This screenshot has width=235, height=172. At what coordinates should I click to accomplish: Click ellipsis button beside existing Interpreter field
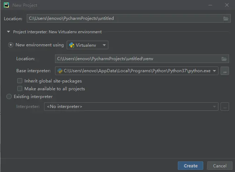point(225,107)
